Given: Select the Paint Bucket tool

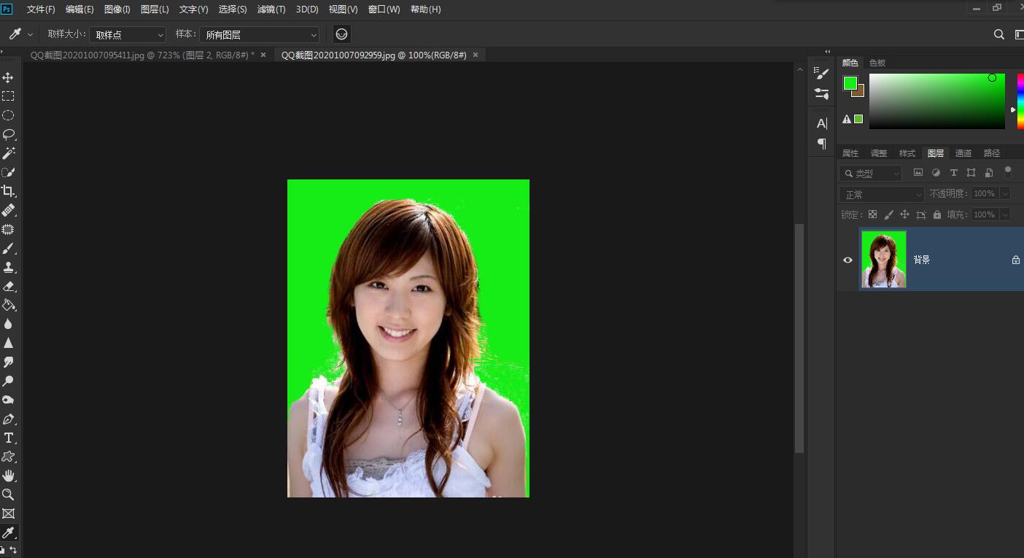Looking at the screenshot, I should 8,305.
